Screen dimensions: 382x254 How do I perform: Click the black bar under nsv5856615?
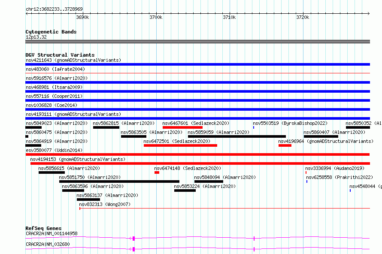52,172
